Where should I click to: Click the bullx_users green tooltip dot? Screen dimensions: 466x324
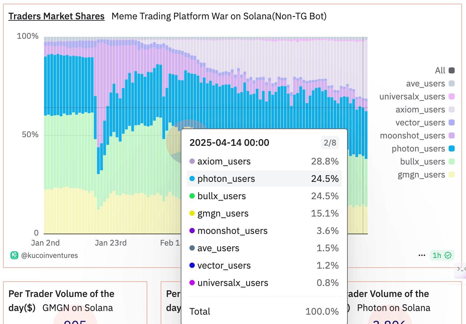point(192,196)
